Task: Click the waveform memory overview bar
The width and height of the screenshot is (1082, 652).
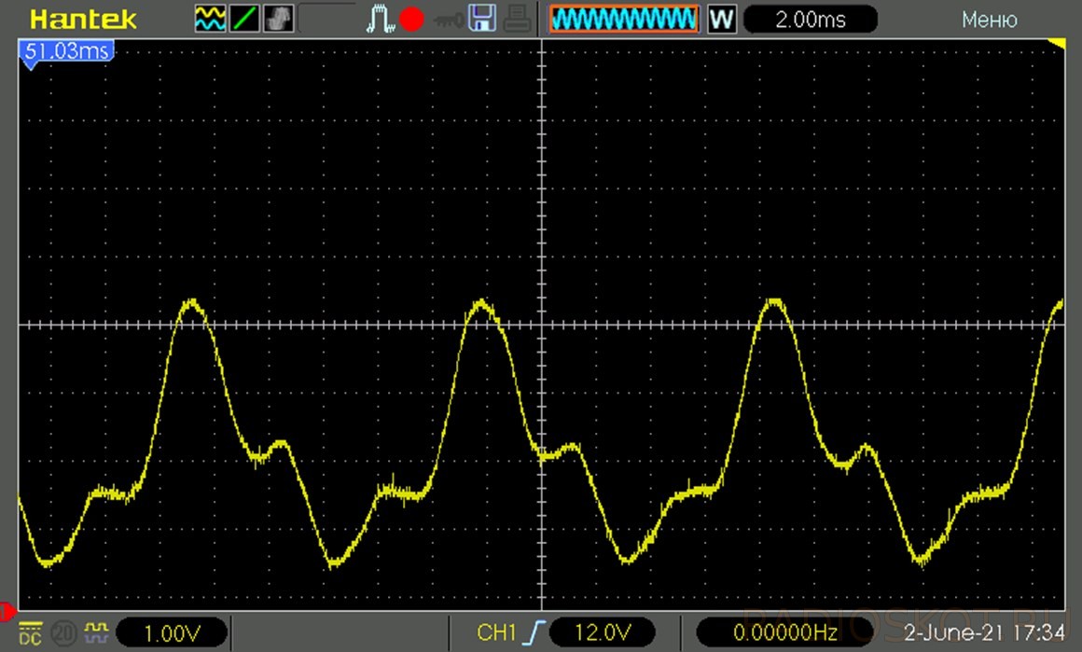Action: [624, 19]
